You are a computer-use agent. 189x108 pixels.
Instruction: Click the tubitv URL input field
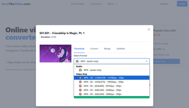pyautogui.click(x=21, y=62)
